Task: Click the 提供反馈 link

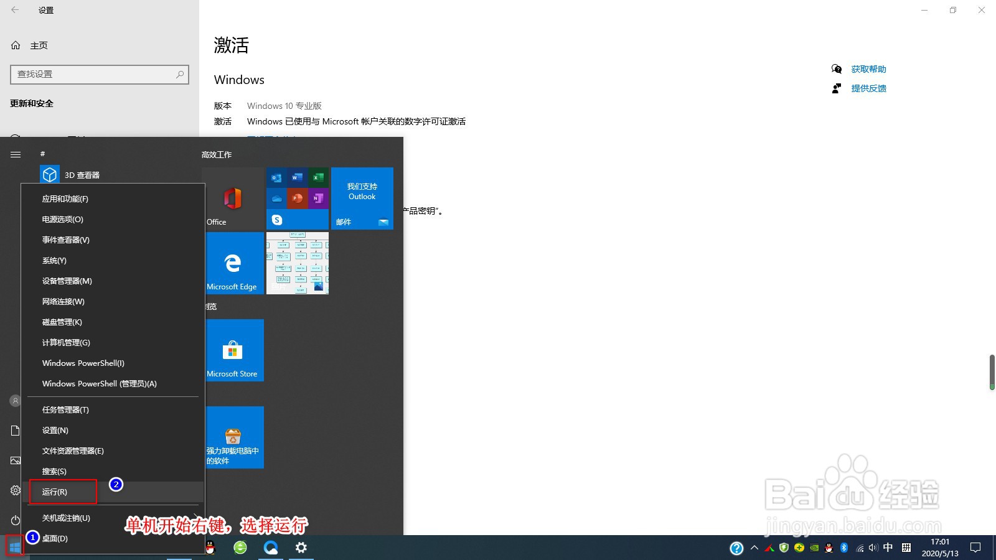Action: [869, 88]
